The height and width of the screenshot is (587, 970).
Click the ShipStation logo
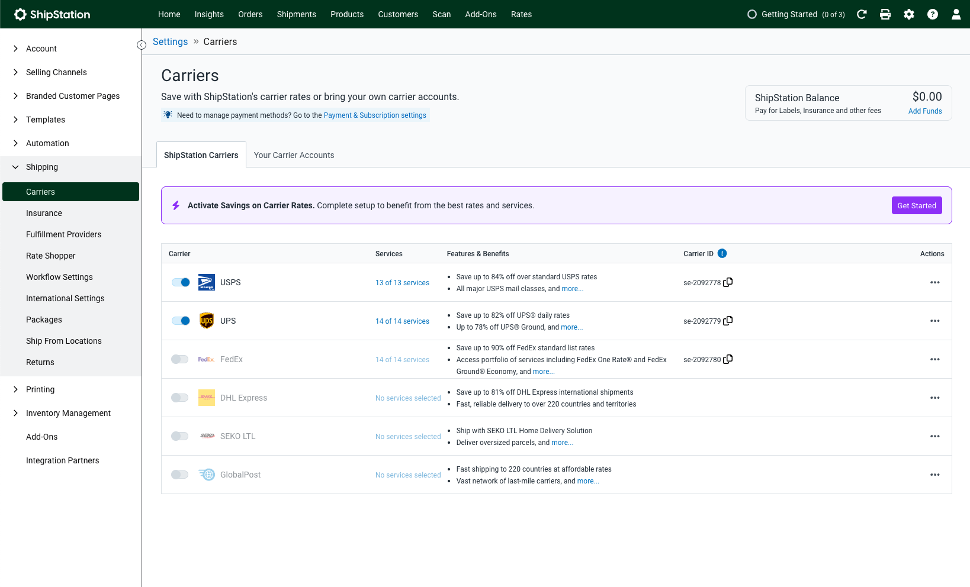tap(52, 14)
